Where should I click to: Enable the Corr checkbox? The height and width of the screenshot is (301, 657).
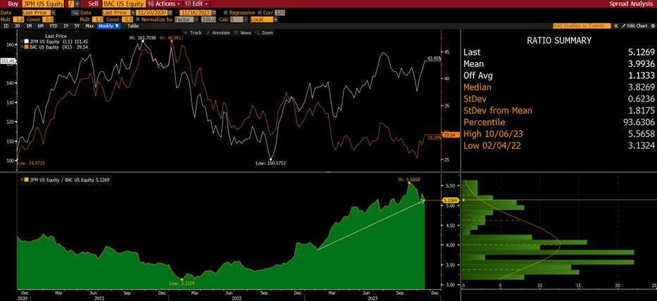tap(261, 13)
